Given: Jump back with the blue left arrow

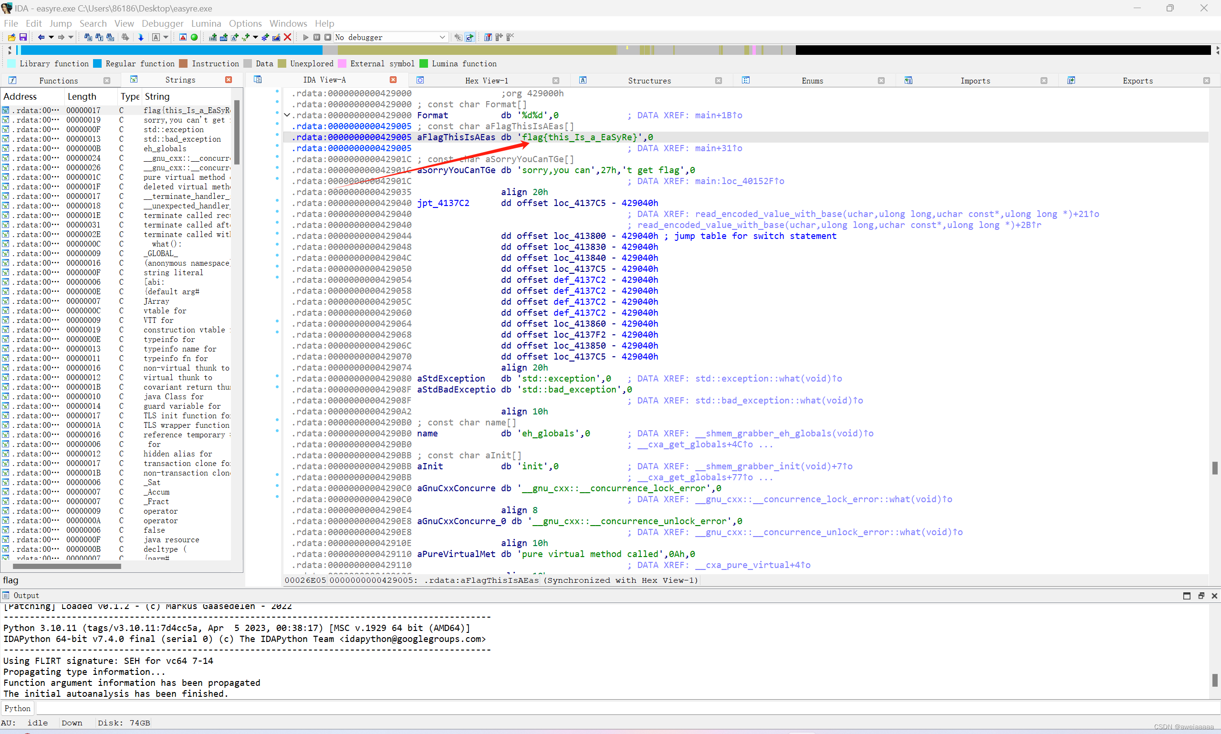Looking at the screenshot, I should click(41, 37).
